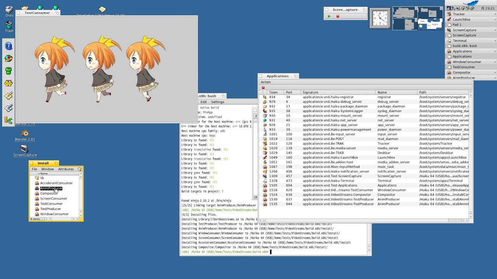Viewport: 497px width, 279px height.
Task: Select the build.x86: bash window in the Deskbar
Action: [x=471, y=46]
